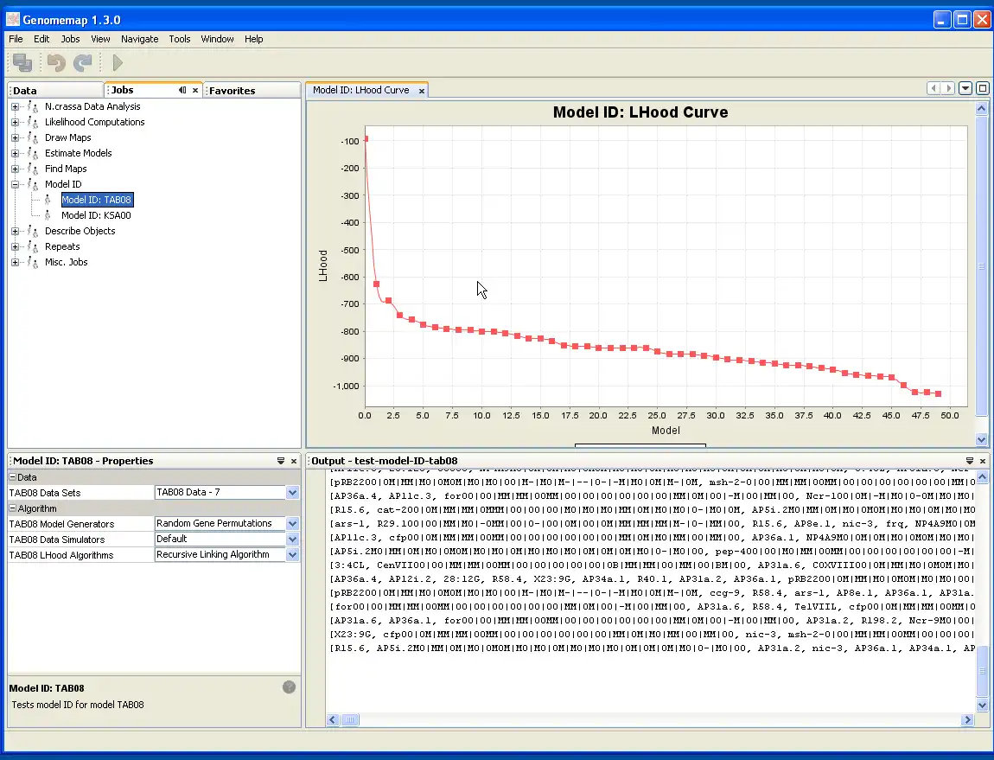Open the TAB08 Data Sets dropdown
The width and height of the screenshot is (994, 760).
(292, 493)
